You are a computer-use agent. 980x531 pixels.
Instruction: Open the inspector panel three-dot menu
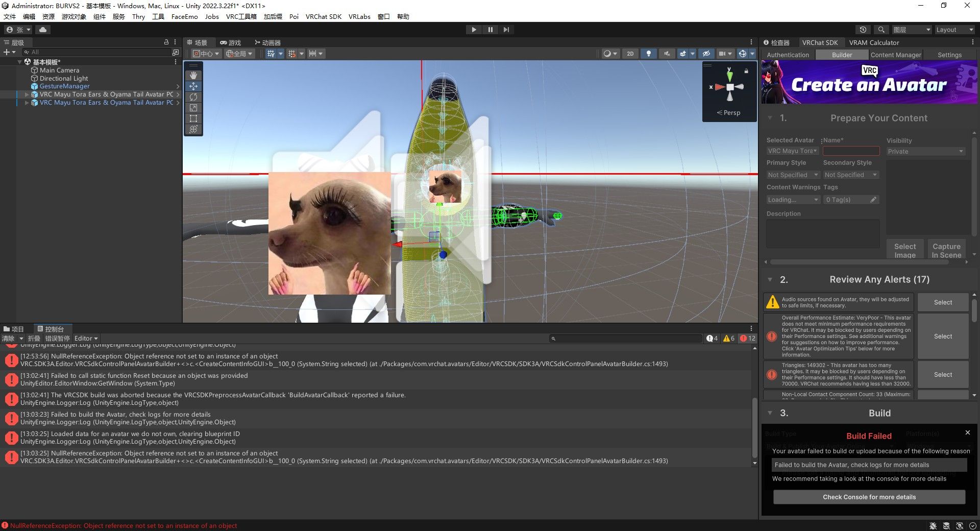[x=972, y=42]
